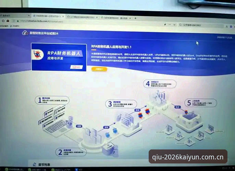Click the orange enter-course button
Image resolution: width=235 pixels, height=171 pixels.
pyautogui.click(x=99, y=69)
